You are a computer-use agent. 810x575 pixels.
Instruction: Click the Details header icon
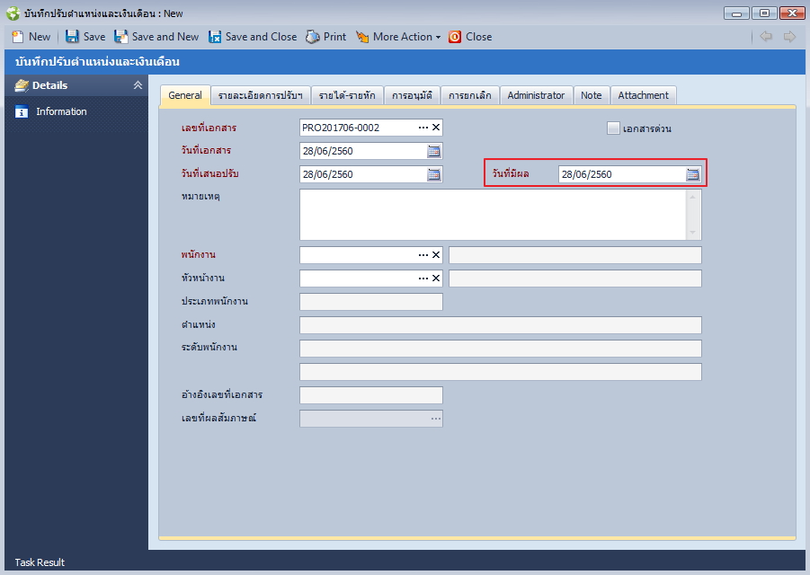click(x=22, y=85)
